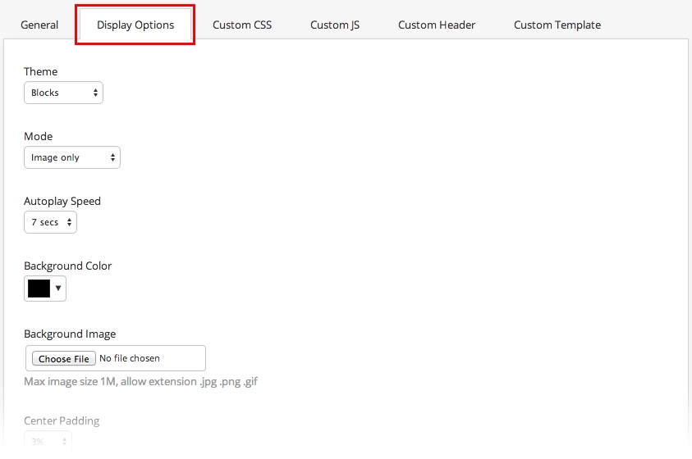Viewport: 692px width, 459px height.
Task: Click the Background Image label
Action: coord(70,334)
